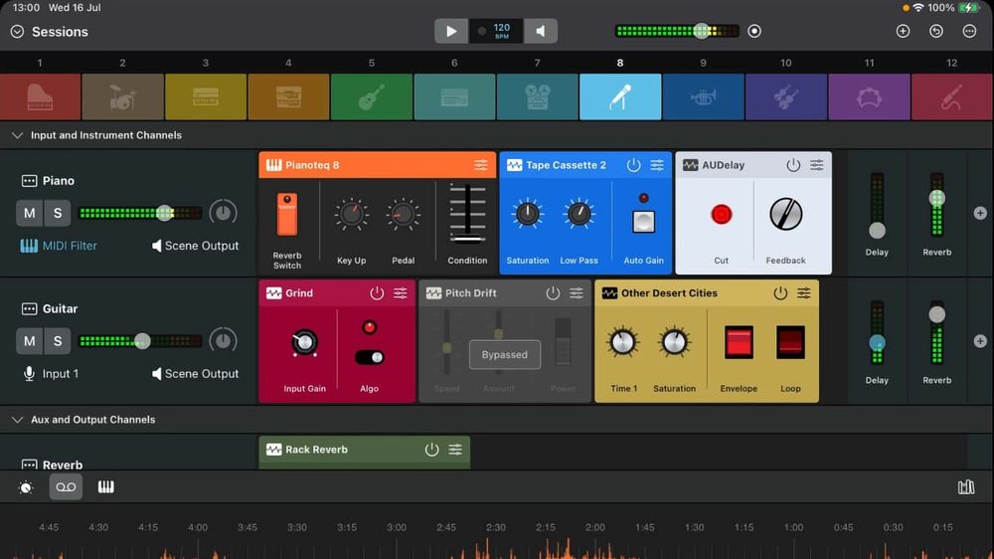Select the film projector scene in slot 7
The width and height of the screenshot is (994, 559).
537,96
